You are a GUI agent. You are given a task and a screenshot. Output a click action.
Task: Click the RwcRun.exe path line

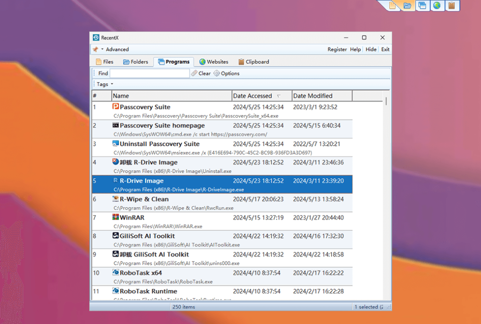173,208
